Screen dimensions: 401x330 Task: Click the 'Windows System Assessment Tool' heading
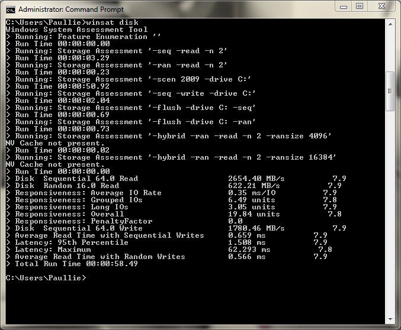tap(76, 30)
